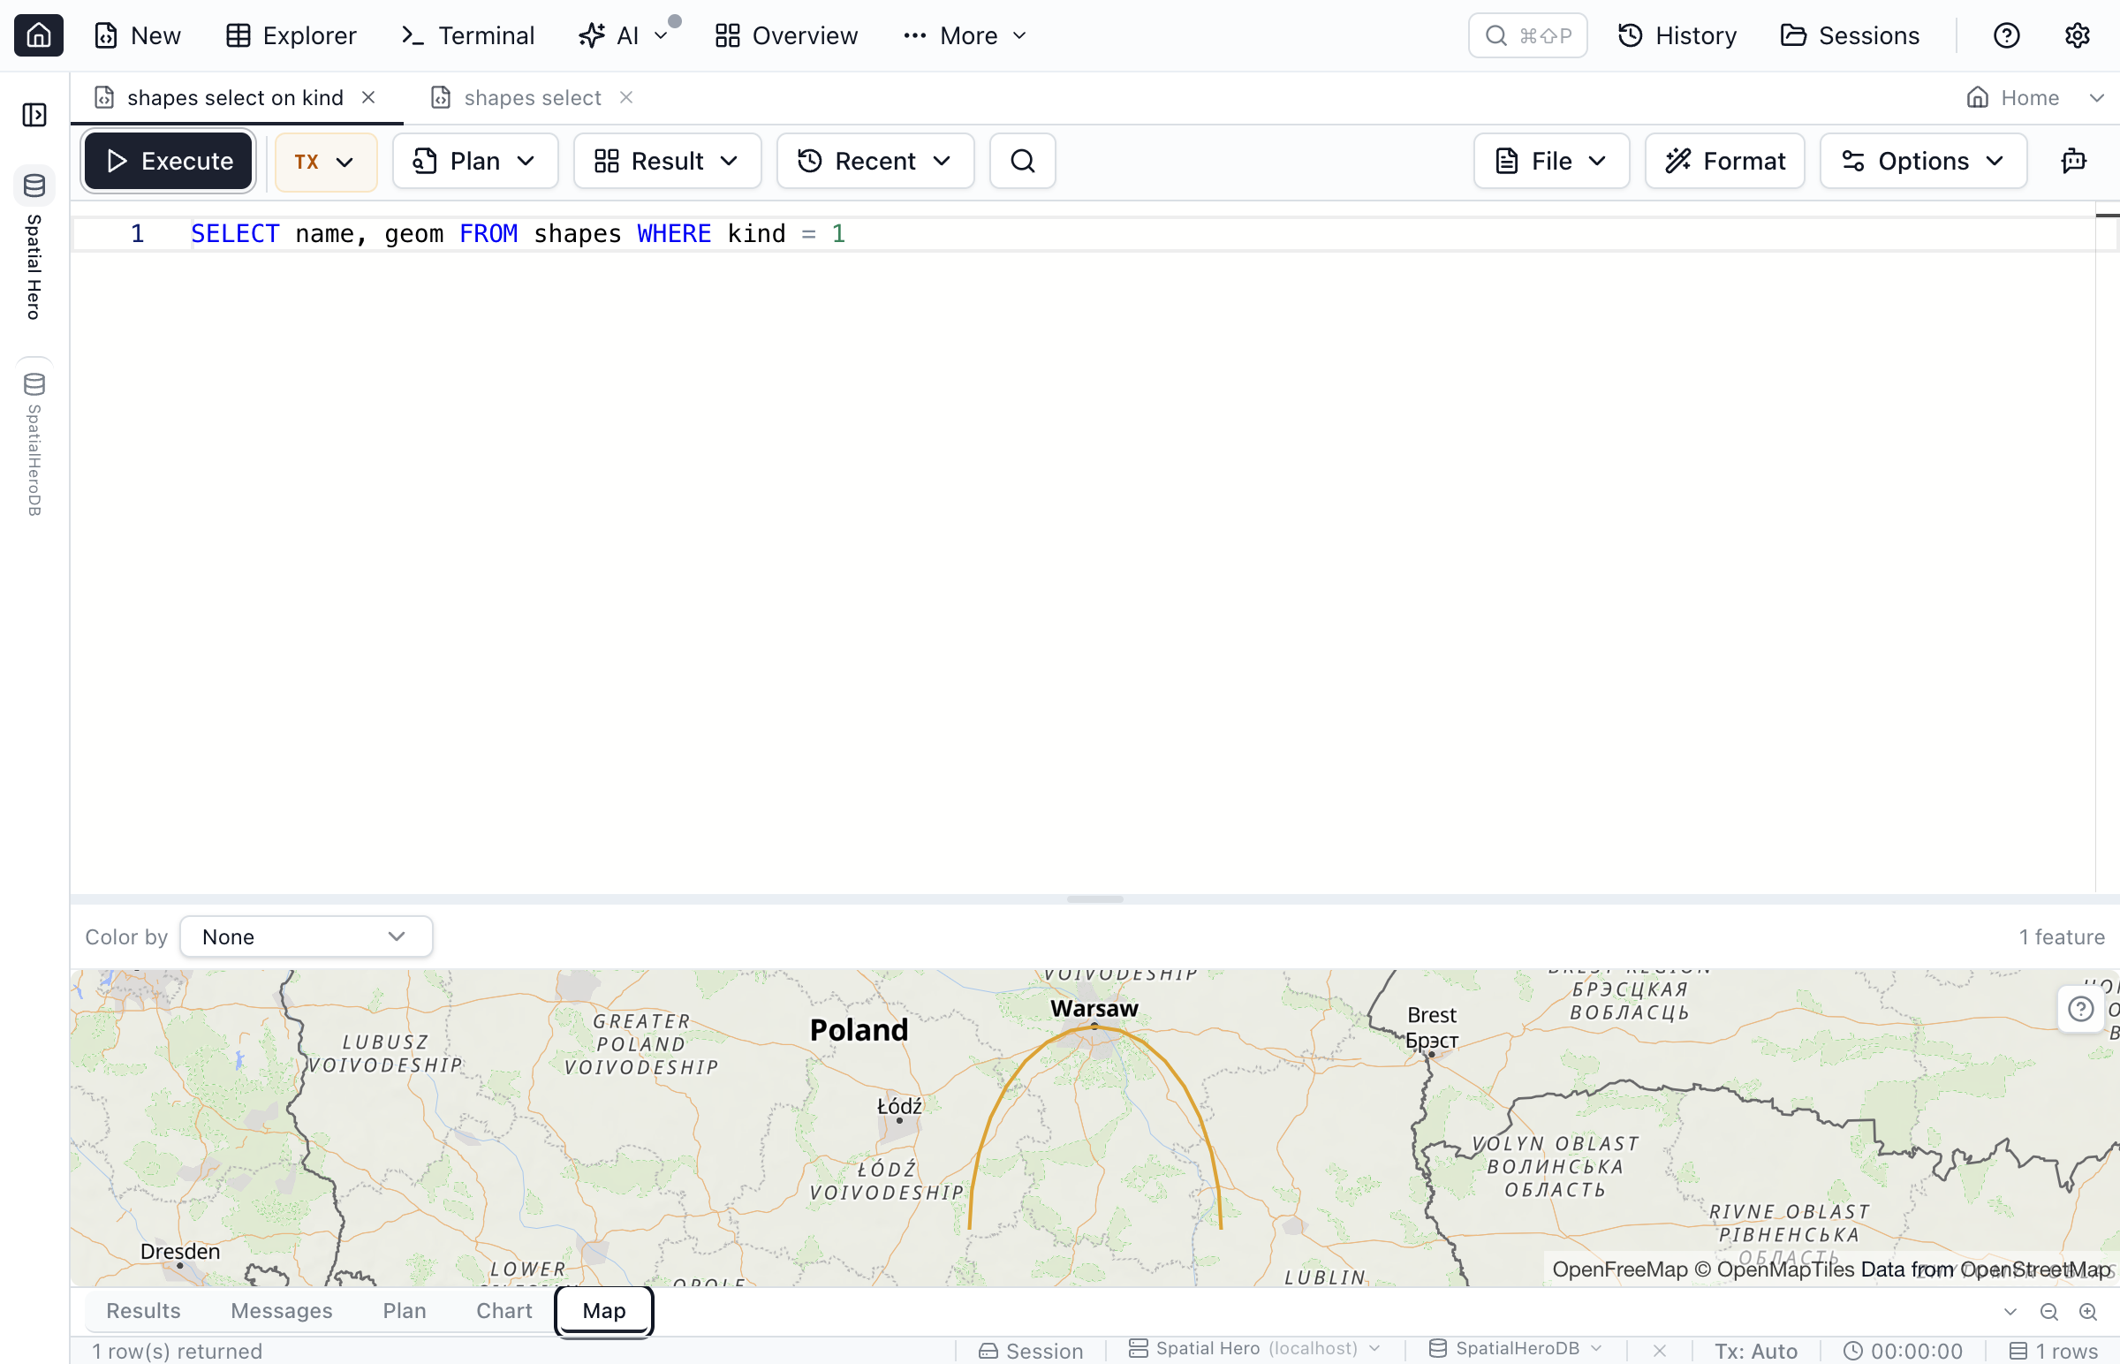The width and height of the screenshot is (2120, 1364).
Task: Open settings gear icon
Action: pos(2077,35)
